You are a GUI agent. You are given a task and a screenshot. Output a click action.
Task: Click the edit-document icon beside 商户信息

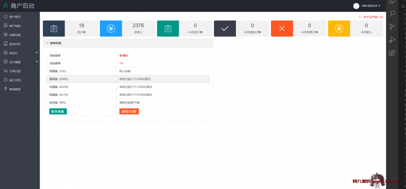pos(5,26)
